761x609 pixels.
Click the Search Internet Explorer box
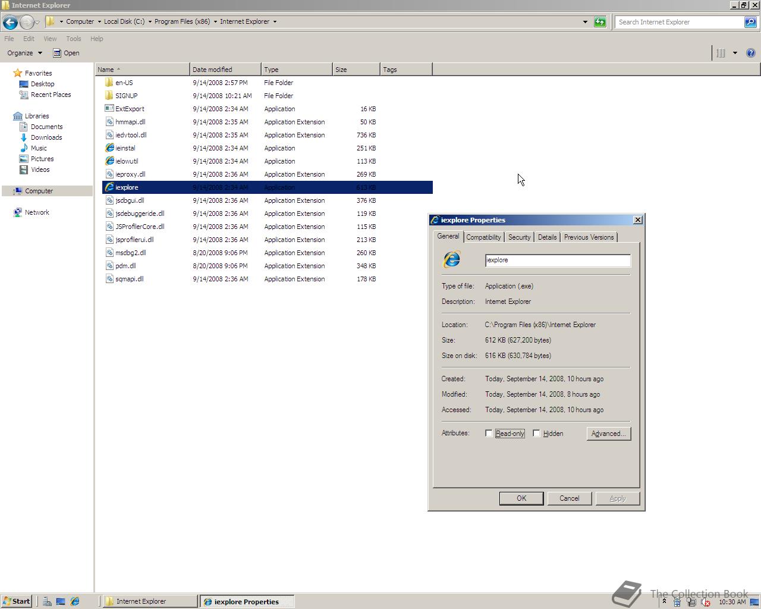680,22
